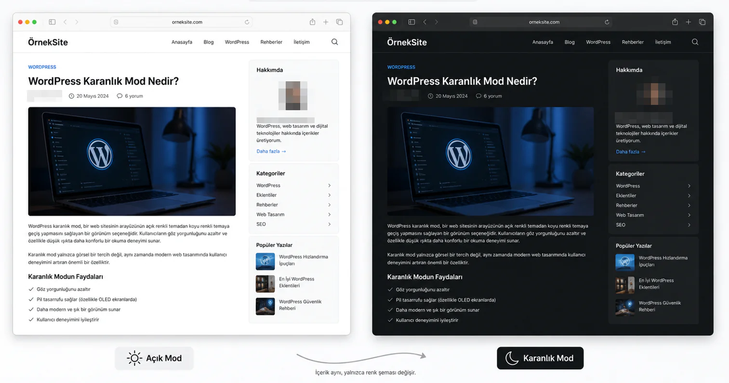The image size is (729, 383).
Task: Open the Anasayfa menu item in the light window
Action: (182, 42)
